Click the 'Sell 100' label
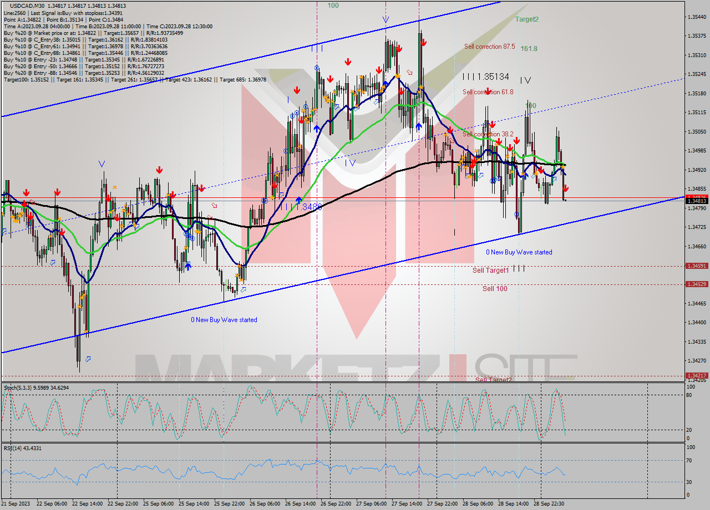Viewport: 710px width, 510px height. (x=495, y=289)
